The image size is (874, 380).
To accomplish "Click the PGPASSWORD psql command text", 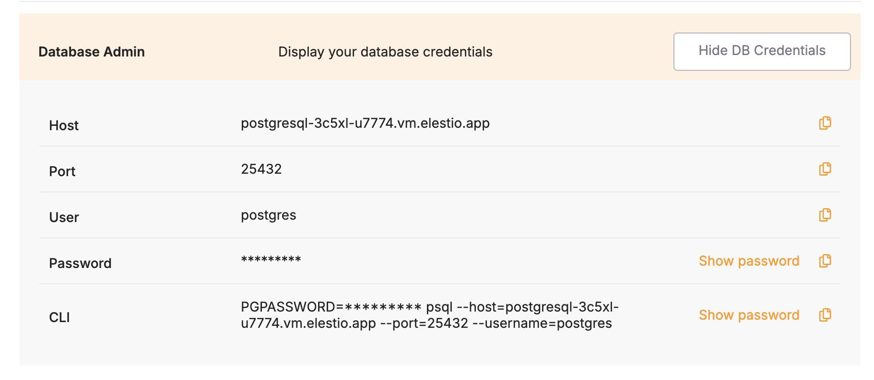I will pyautogui.click(x=429, y=315).
